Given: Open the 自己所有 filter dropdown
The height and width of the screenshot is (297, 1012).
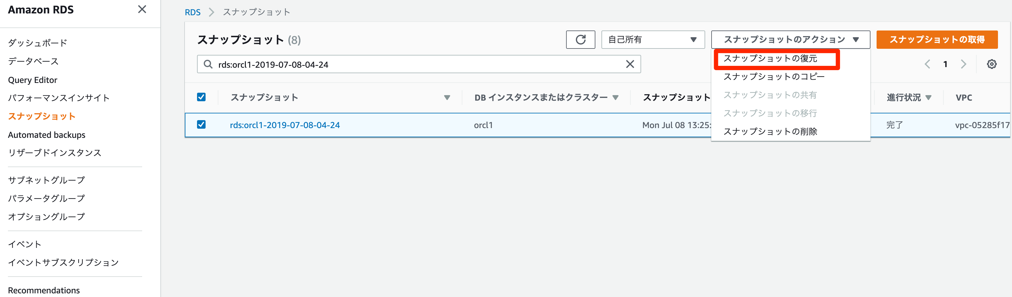Looking at the screenshot, I should 652,40.
